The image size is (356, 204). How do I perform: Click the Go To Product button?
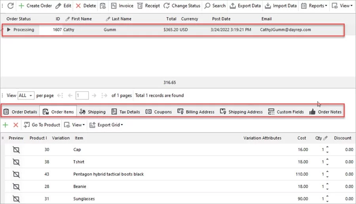tap(42, 125)
